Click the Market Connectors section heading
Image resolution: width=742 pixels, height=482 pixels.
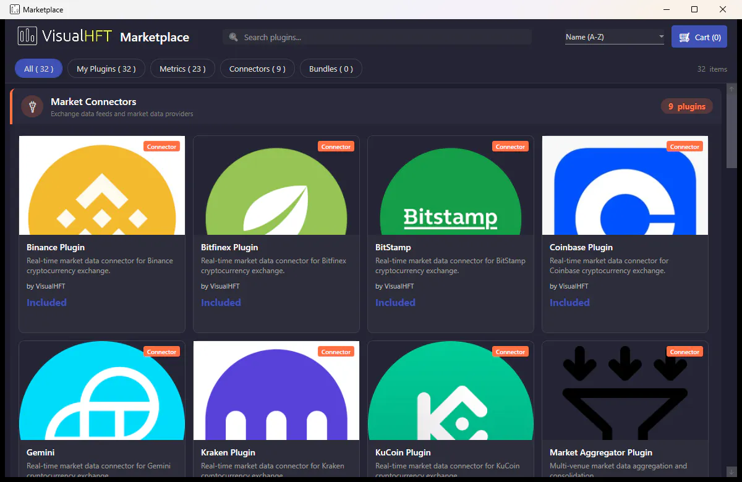click(93, 102)
